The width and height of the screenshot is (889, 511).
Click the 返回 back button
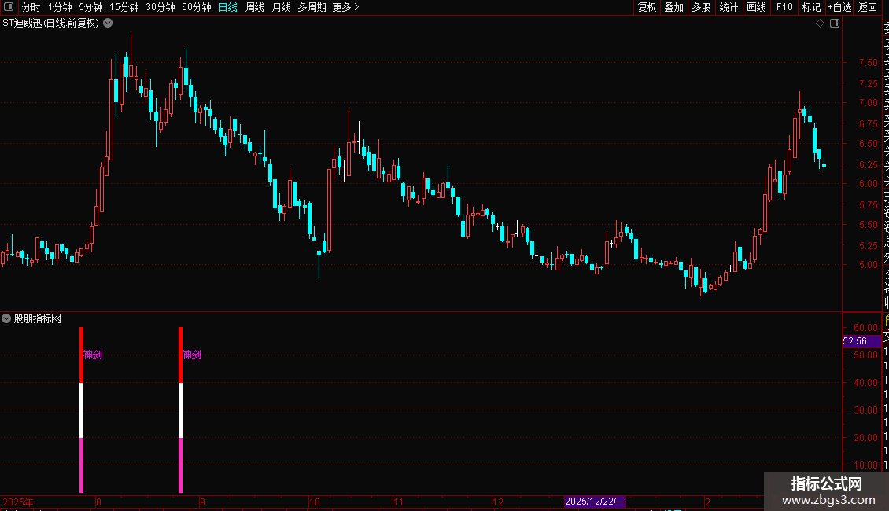point(868,7)
